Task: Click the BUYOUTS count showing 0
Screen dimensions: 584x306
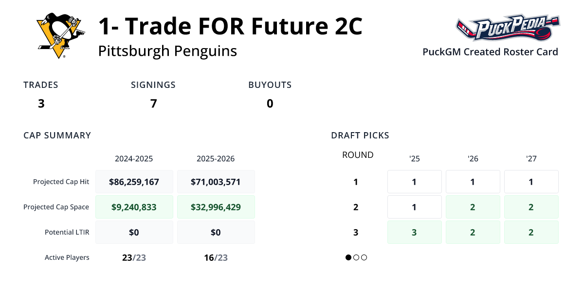Action: (270, 103)
